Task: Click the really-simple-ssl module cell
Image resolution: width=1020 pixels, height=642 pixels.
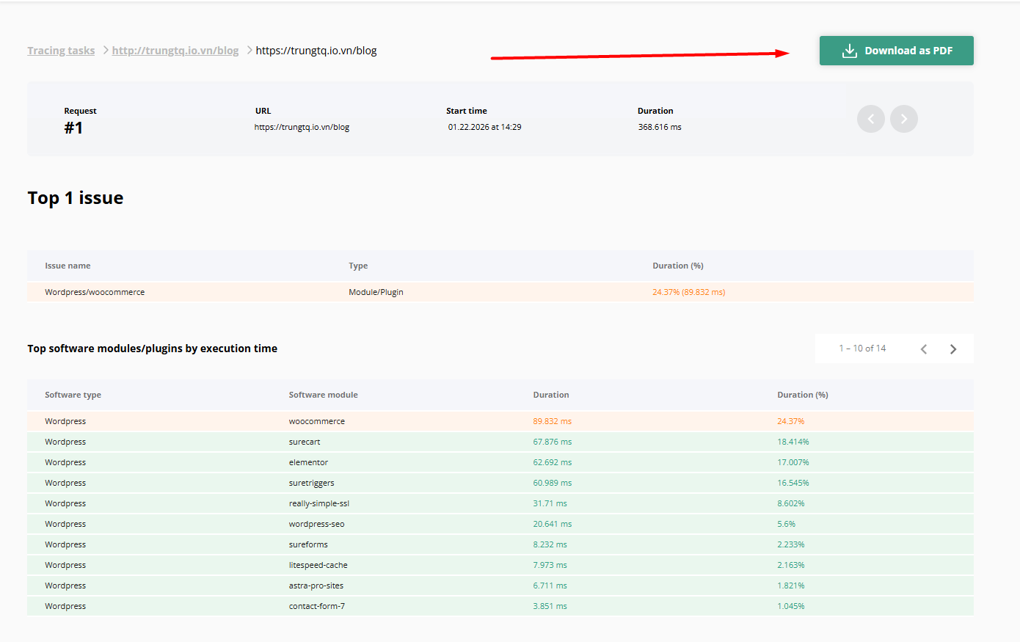Action: tap(319, 503)
